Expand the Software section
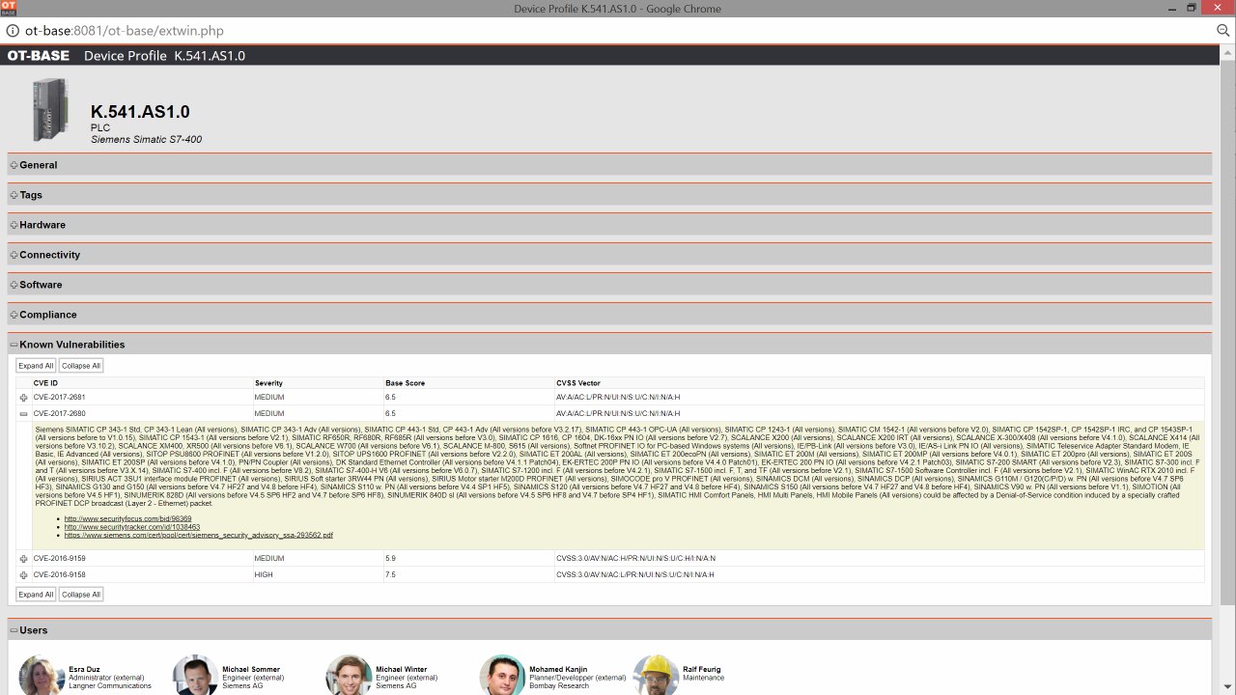 [x=14, y=285]
